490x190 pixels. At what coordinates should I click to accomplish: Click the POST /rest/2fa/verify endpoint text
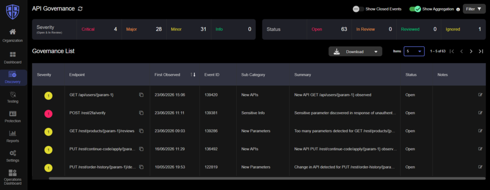[x=87, y=113]
